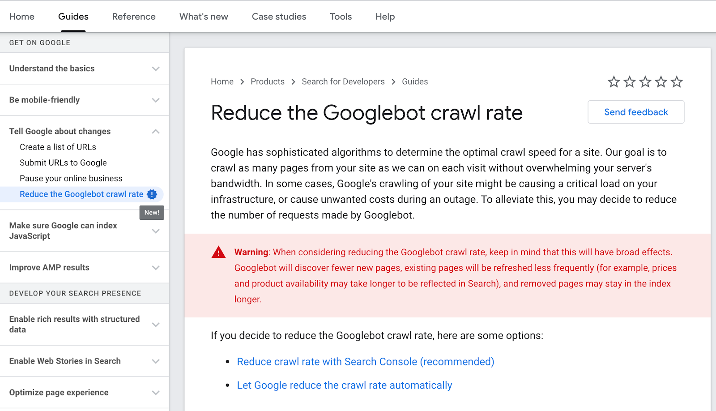Expand the Be mobile-friendly section
This screenshot has width=716, height=411.
tap(155, 100)
